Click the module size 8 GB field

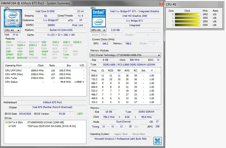point(105,60)
